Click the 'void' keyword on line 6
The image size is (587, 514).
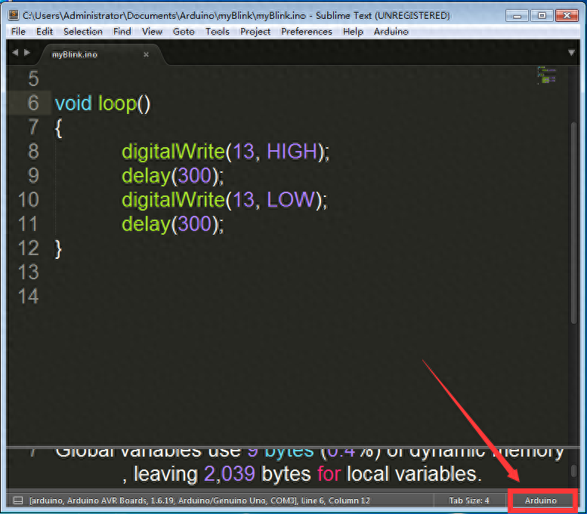tap(73, 103)
